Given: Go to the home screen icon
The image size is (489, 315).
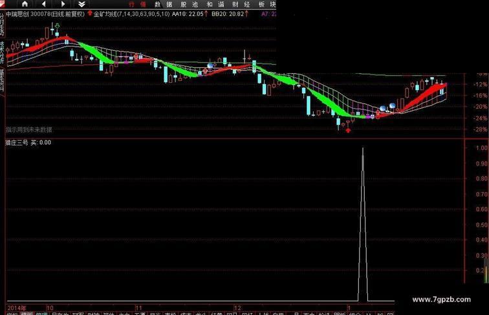Looking at the screenshot, I should click(x=25, y=4).
